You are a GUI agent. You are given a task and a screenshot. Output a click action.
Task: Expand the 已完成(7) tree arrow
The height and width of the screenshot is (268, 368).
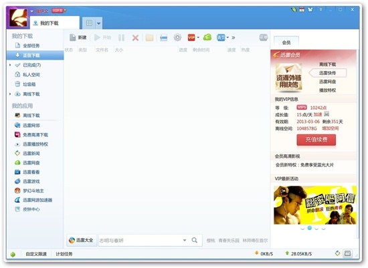click(10, 65)
